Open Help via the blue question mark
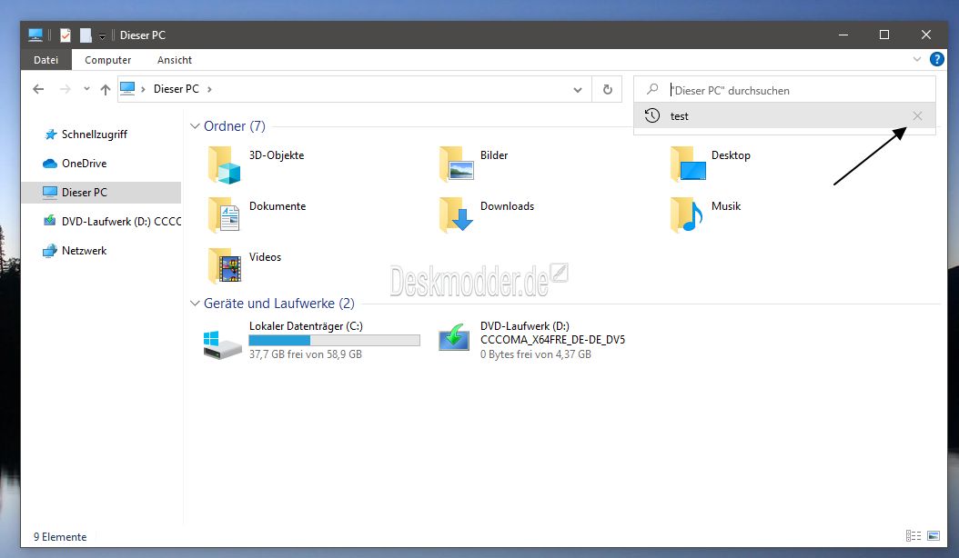This screenshot has width=959, height=558. (936, 59)
